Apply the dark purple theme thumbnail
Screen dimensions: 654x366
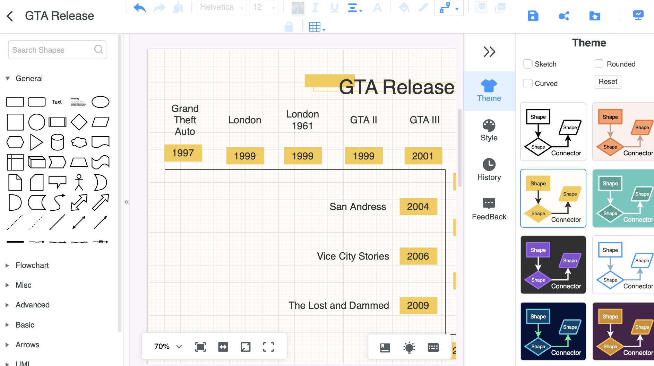click(553, 265)
